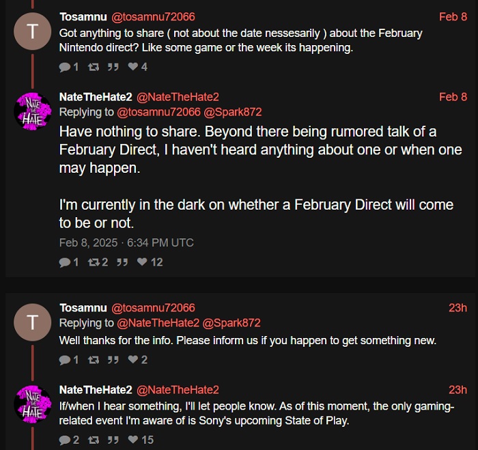The width and height of the screenshot is (478, 450).
Task: Like NateTheHate2's State of Play tweet
Action: point(133,440)
